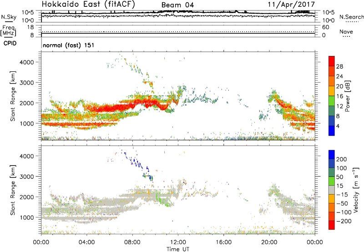
Task: Click the dotted line sample under N.Search
Action: tap(352, 21)
